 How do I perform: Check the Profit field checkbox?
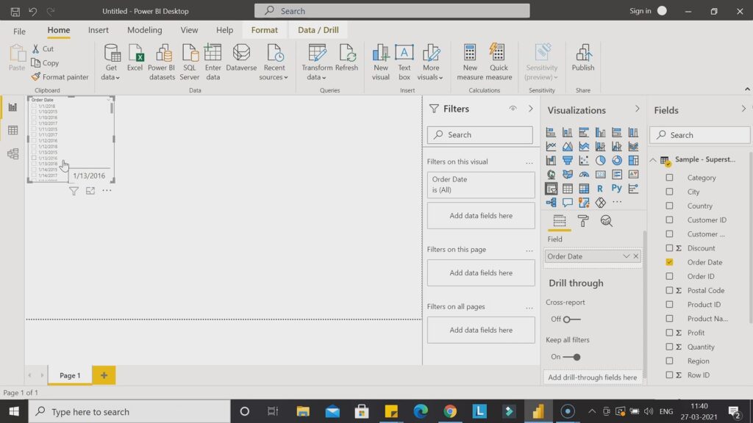pyautogui.click(x=668, y=332)
